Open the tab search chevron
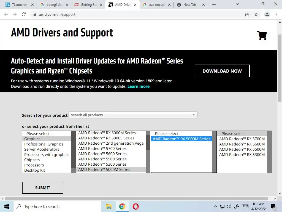 coord(238,4)
